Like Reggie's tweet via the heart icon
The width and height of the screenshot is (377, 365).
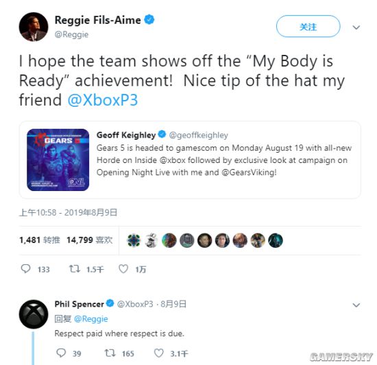[123, 268]
